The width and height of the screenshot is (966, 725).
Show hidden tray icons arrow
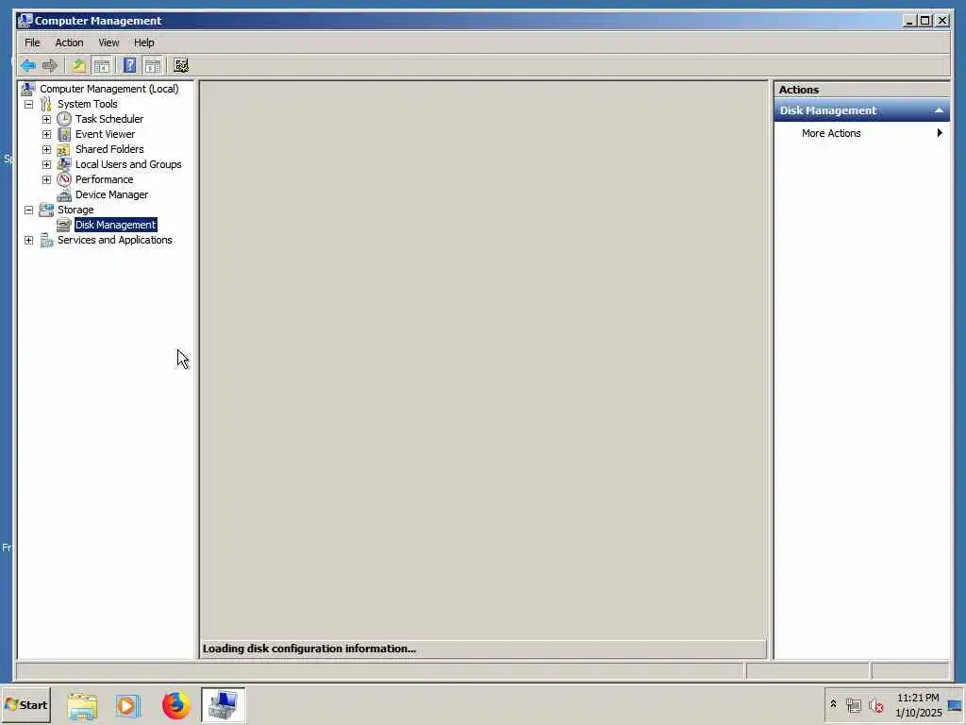click(x=833, y=704)
